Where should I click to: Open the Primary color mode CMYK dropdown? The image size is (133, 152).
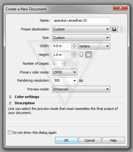click(65, 72)
